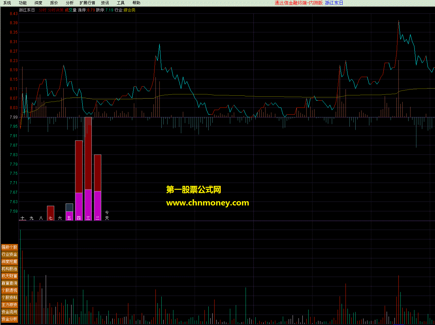
Task: Open the 帮助 menu
Action: [x=136, y=3]
